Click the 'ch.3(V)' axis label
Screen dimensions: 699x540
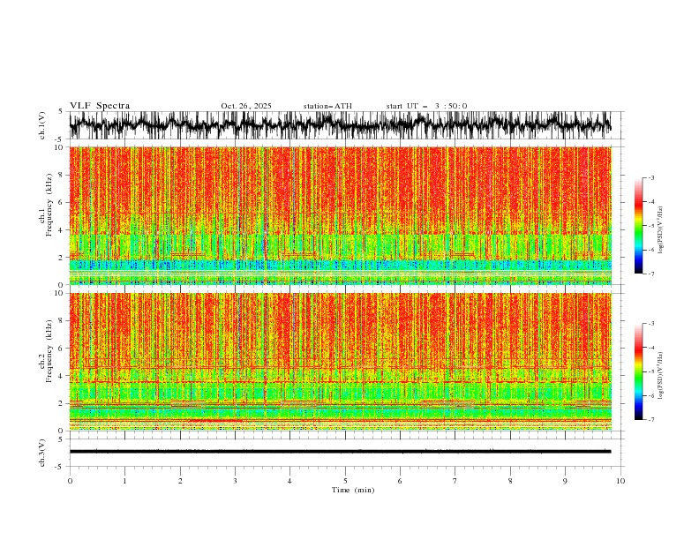pos(42,453)
